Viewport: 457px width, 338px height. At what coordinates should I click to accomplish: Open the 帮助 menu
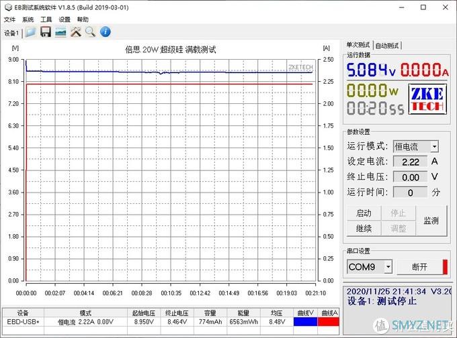[x=83, y=19]
